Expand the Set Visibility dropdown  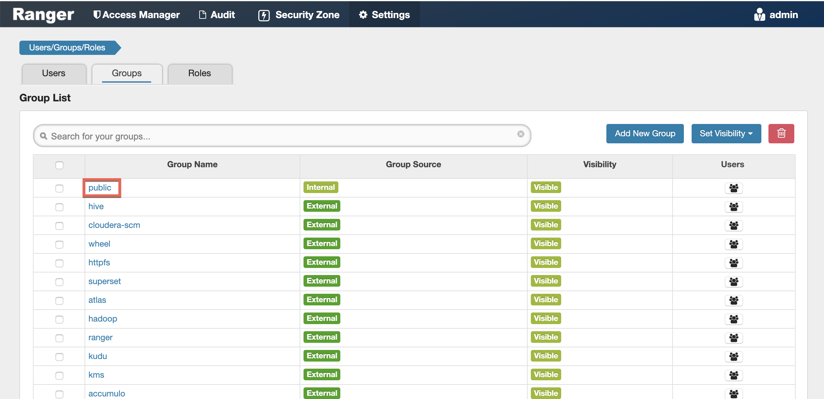(726, 133)
